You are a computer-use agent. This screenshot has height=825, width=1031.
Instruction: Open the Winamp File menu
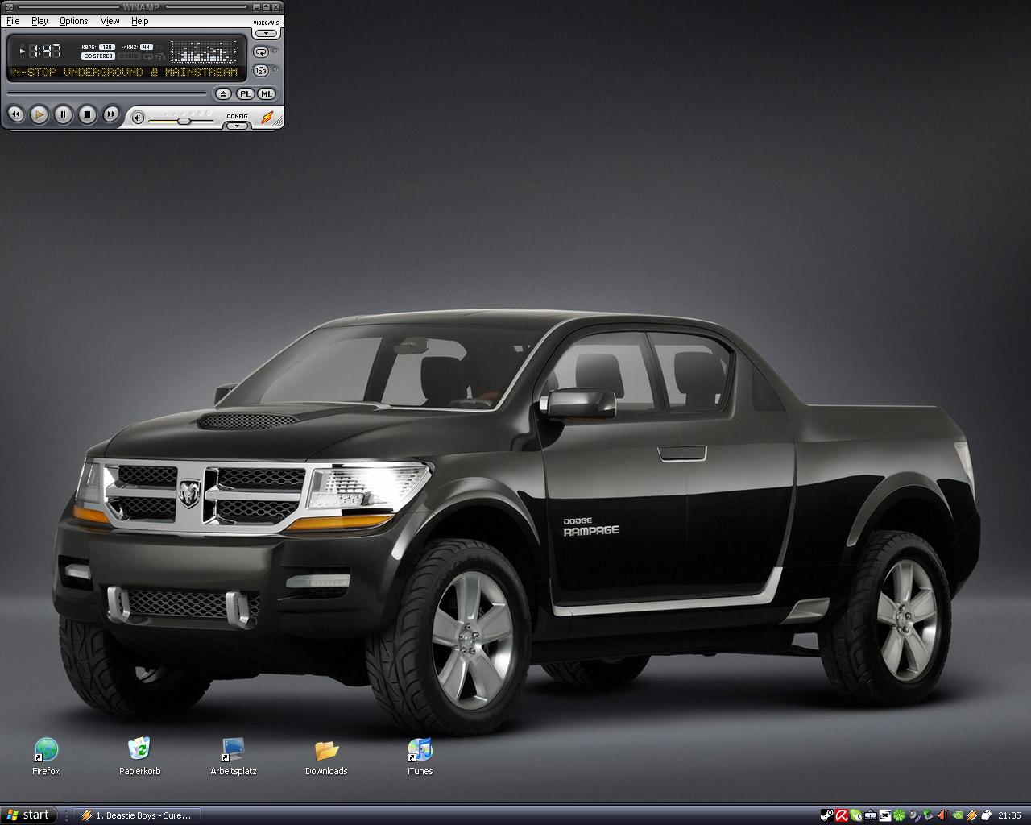[13, 21]
